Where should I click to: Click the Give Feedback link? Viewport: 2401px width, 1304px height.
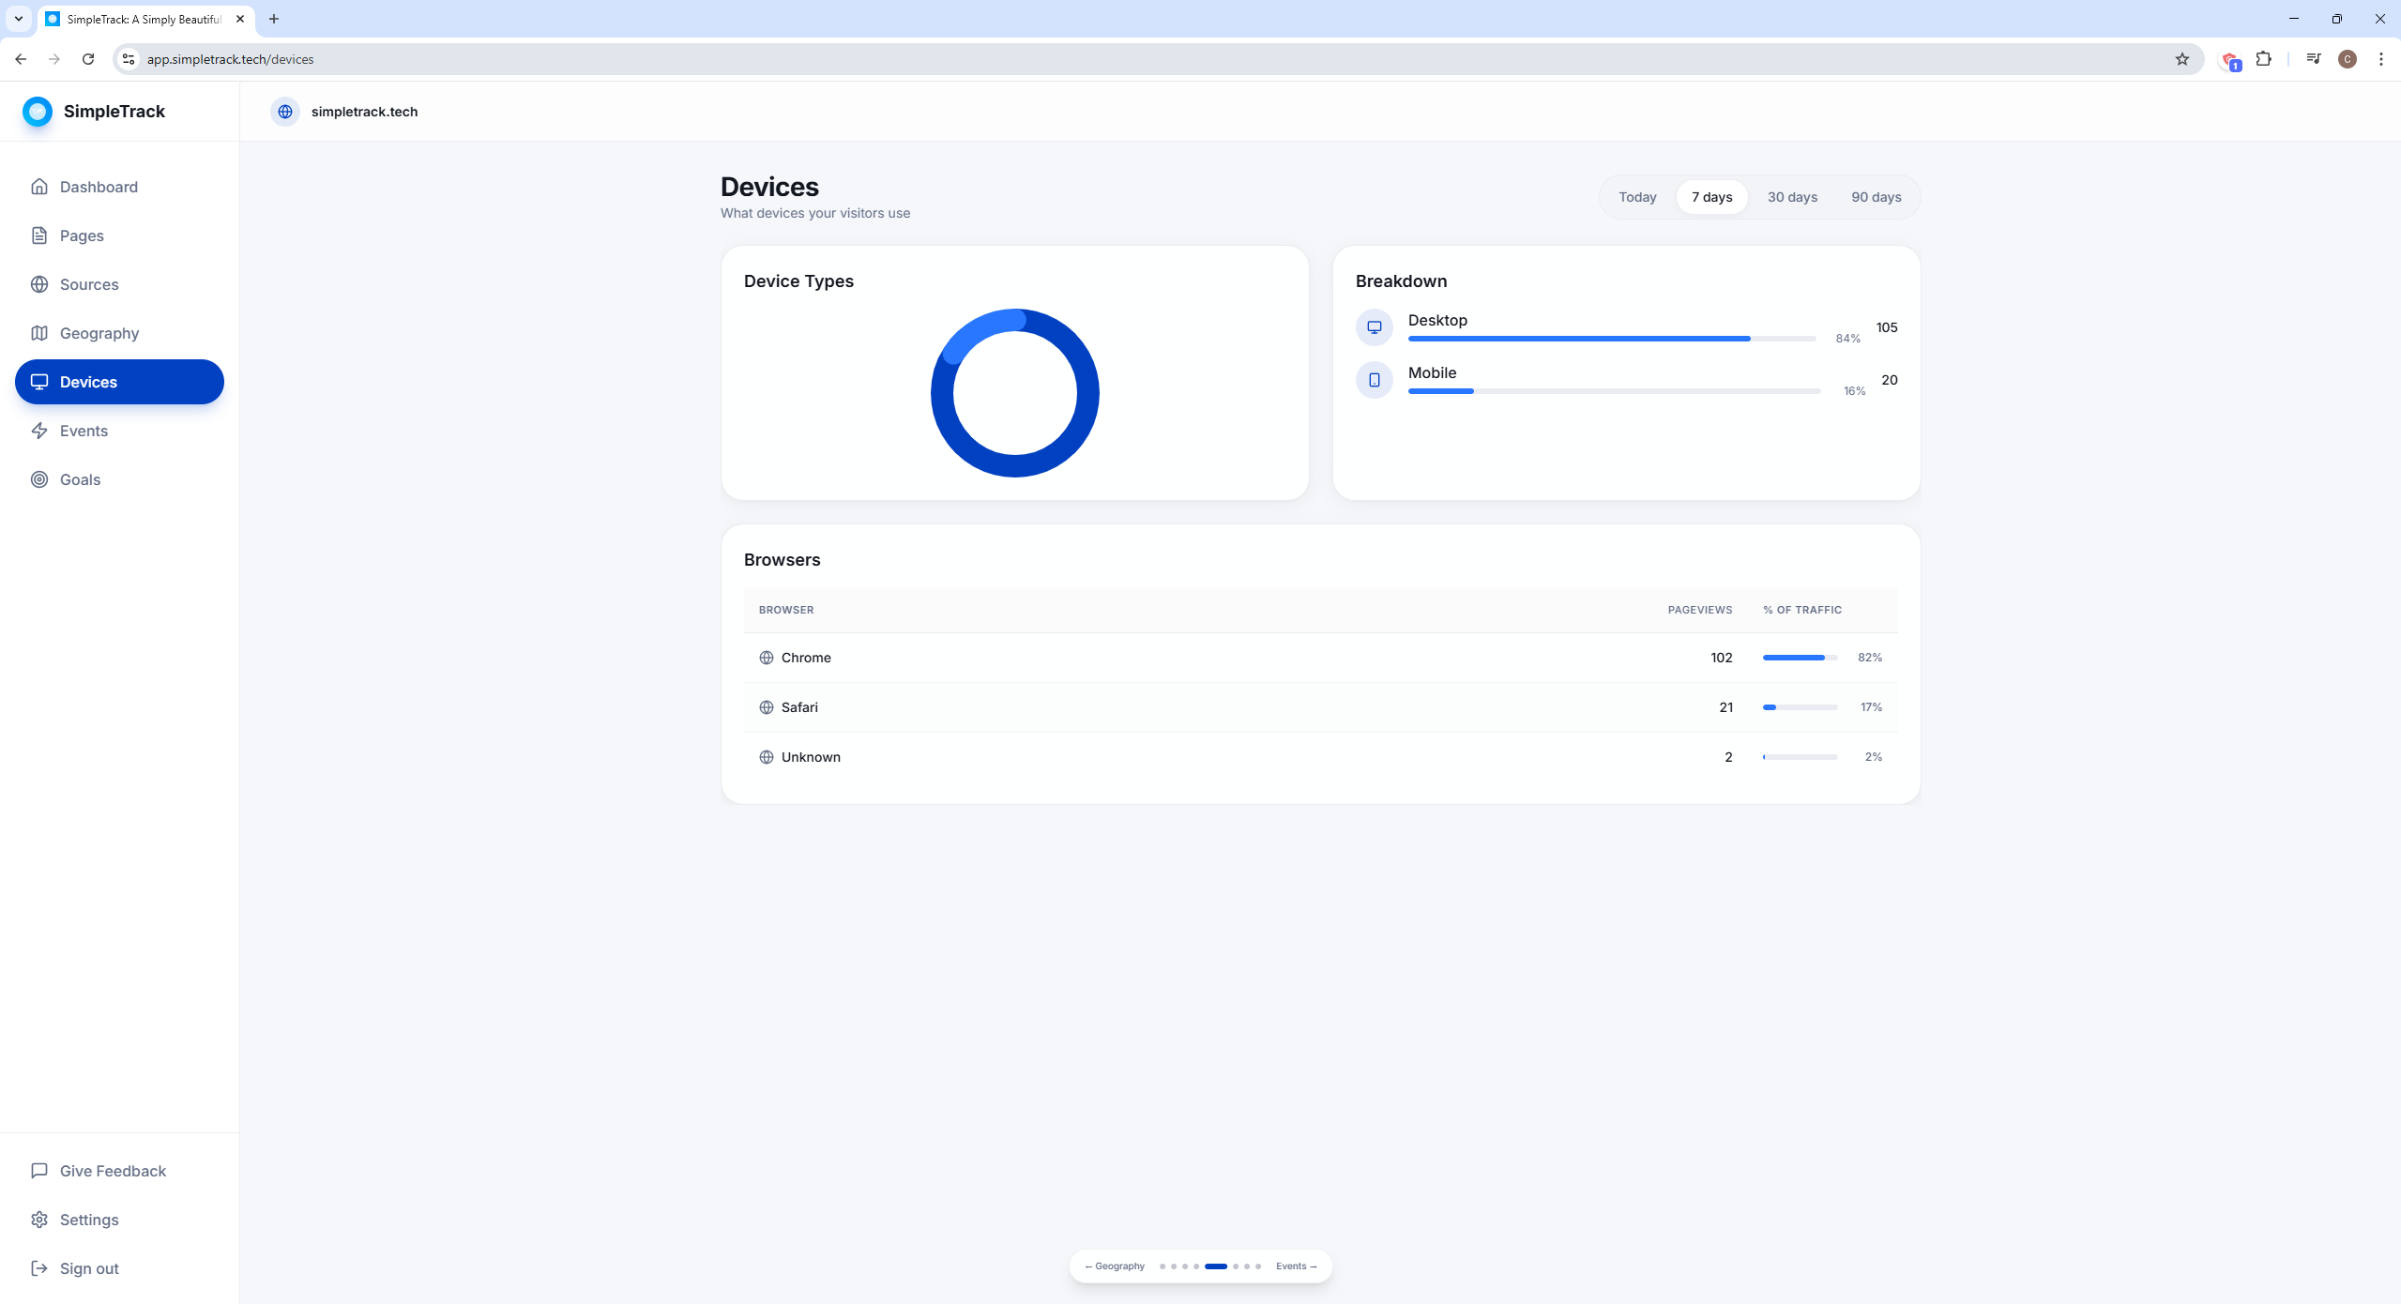(112, 1171)
